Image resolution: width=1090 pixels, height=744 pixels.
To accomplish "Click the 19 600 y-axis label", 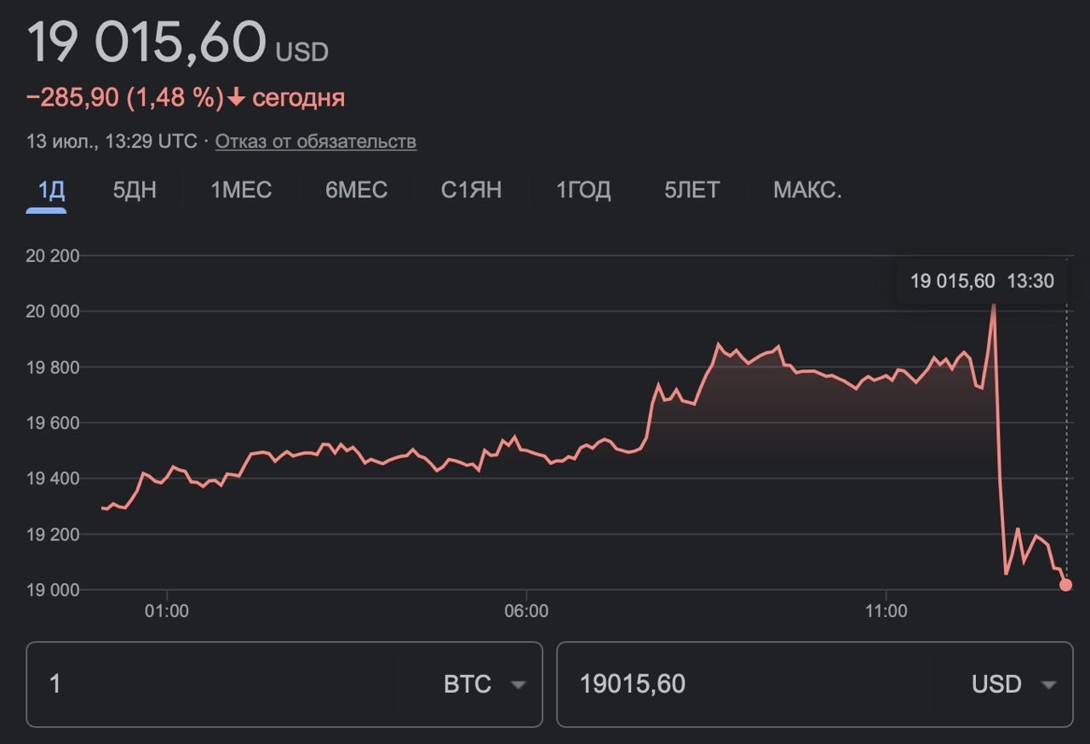I will pyautogui.click(x=53, y=423).
